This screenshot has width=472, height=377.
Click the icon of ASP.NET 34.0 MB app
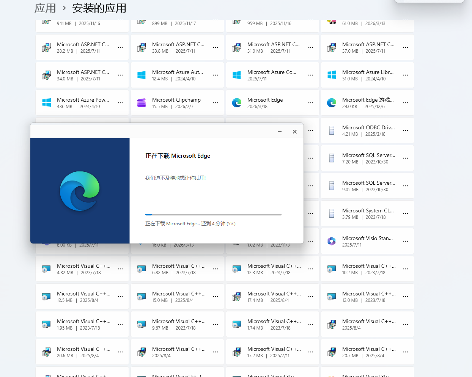coord(46,75)
